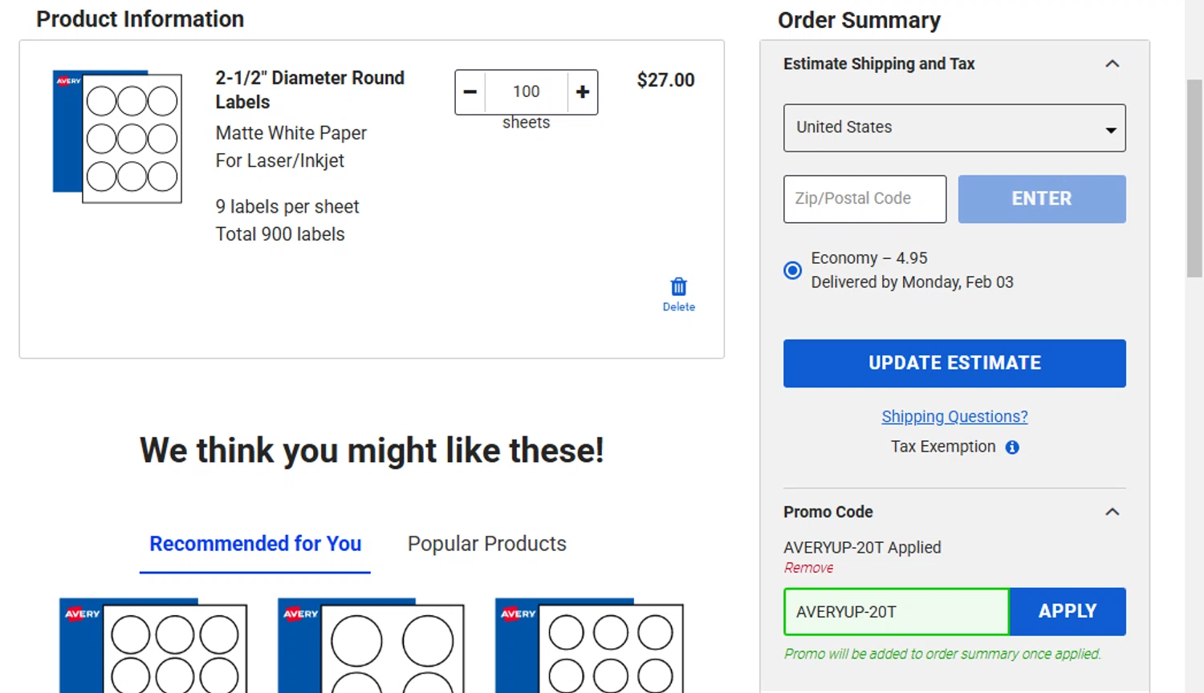Collapse the Promo Code section
This screenshot has width=1204, height=693.
[x=1112, y=512]
